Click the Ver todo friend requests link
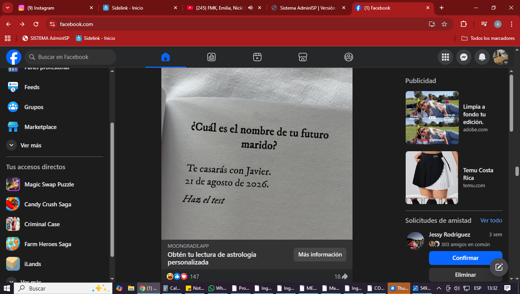The image size is (520, 294). tap(491, 220)
